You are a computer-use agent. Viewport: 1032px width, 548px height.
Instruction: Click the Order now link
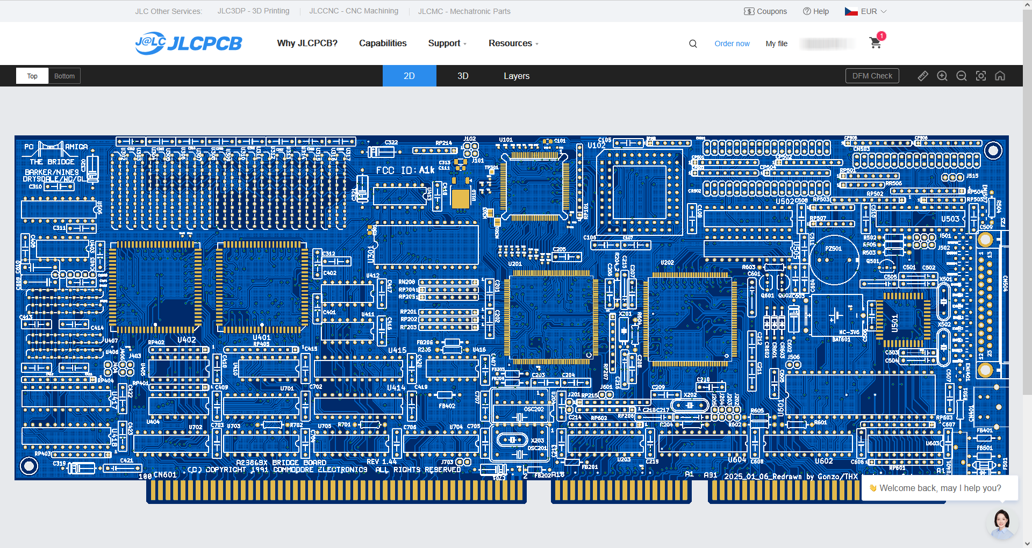click(x=732, y=44)
